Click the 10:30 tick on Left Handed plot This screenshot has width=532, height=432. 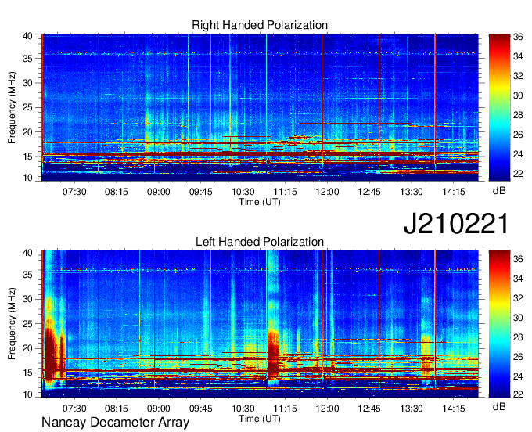click(243, 408)
